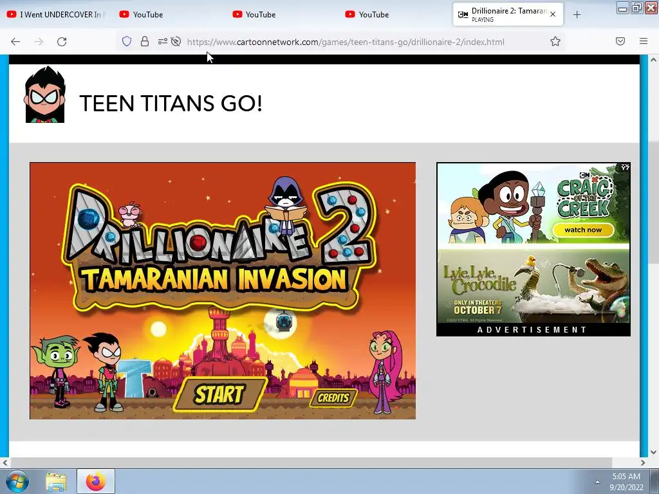Open the game CREDITS
The image size is (659, 494).
pyautogui.click(x=333, y=398)
